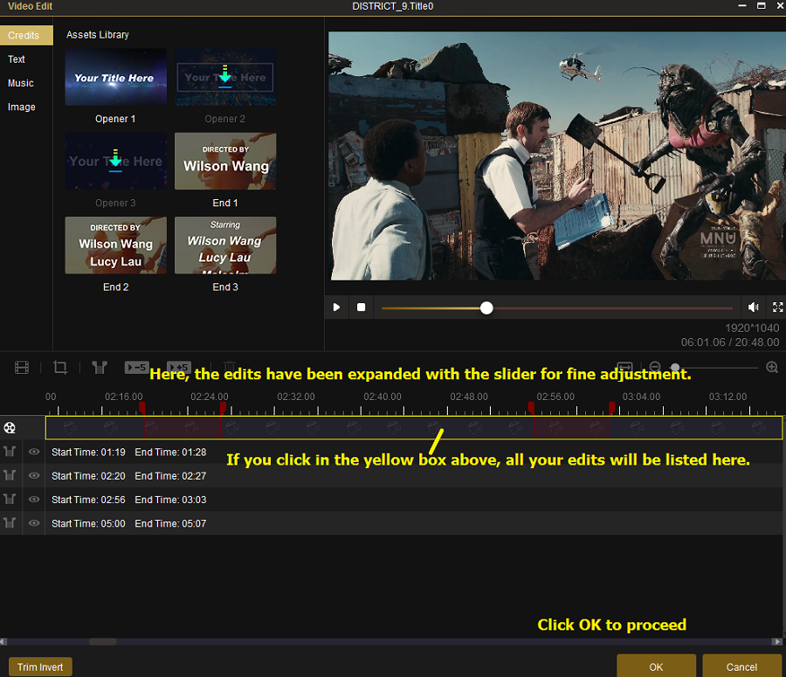786x677 pixels.
Task: Click 'End Time: 05:07' text
Action: [x=170, y=523]
